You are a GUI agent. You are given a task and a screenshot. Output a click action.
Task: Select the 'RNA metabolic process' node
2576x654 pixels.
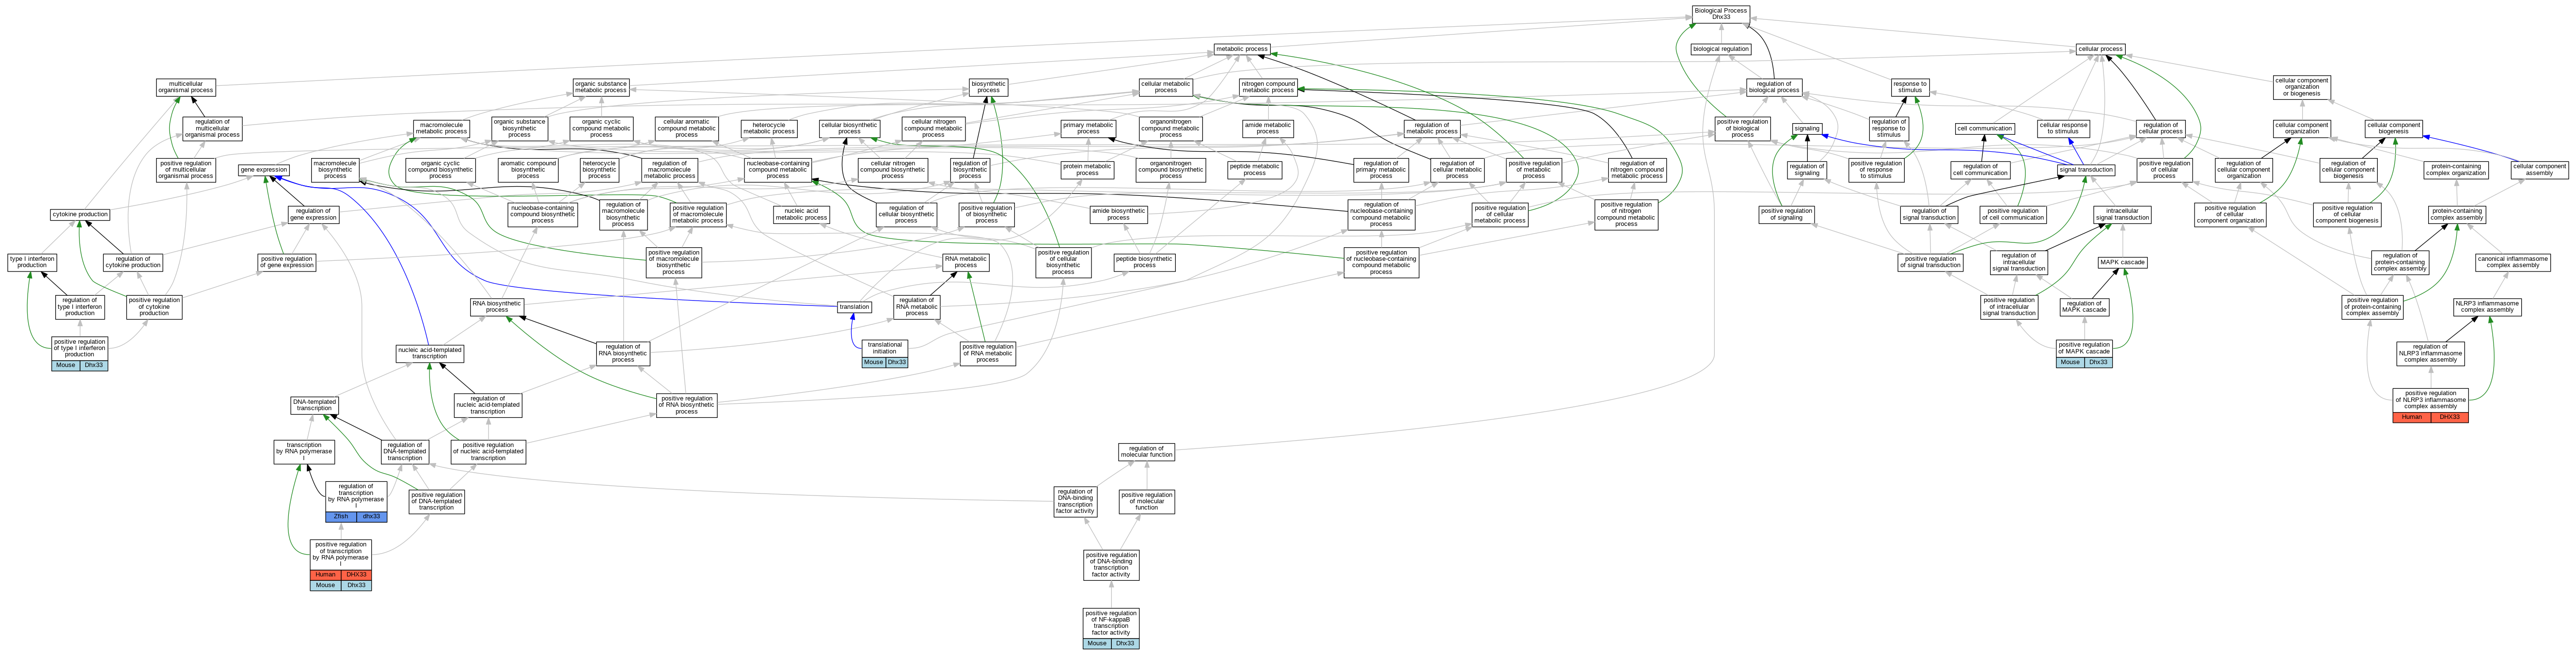966,262
